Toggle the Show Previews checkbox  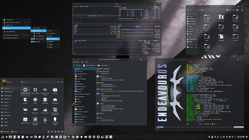pos(32,39)
